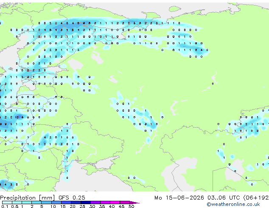269x208 pixels.
Task: Click the 'Precipitation [mm]' title text
Action: tap(28, 198)
